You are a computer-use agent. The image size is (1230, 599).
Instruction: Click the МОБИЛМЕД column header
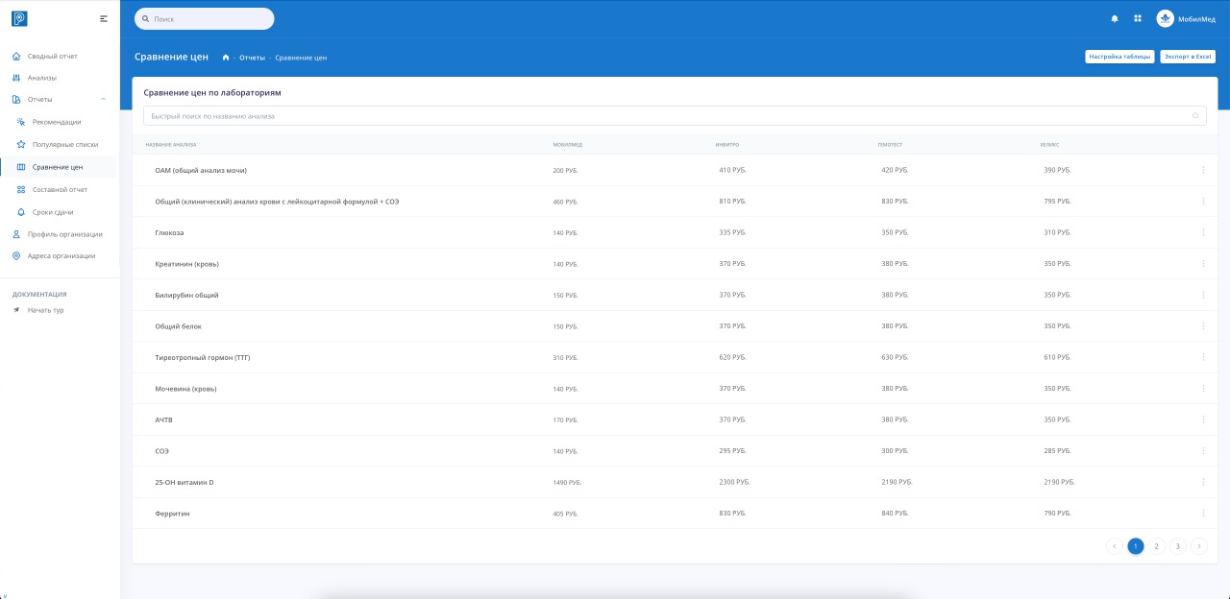pyautogui.click(x=568, y=145)
